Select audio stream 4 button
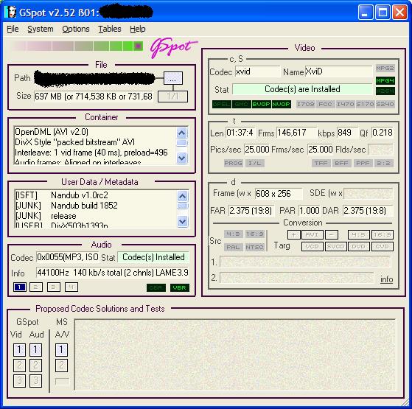The height and width of the screenshot is (409, 412). click(71, 287)
